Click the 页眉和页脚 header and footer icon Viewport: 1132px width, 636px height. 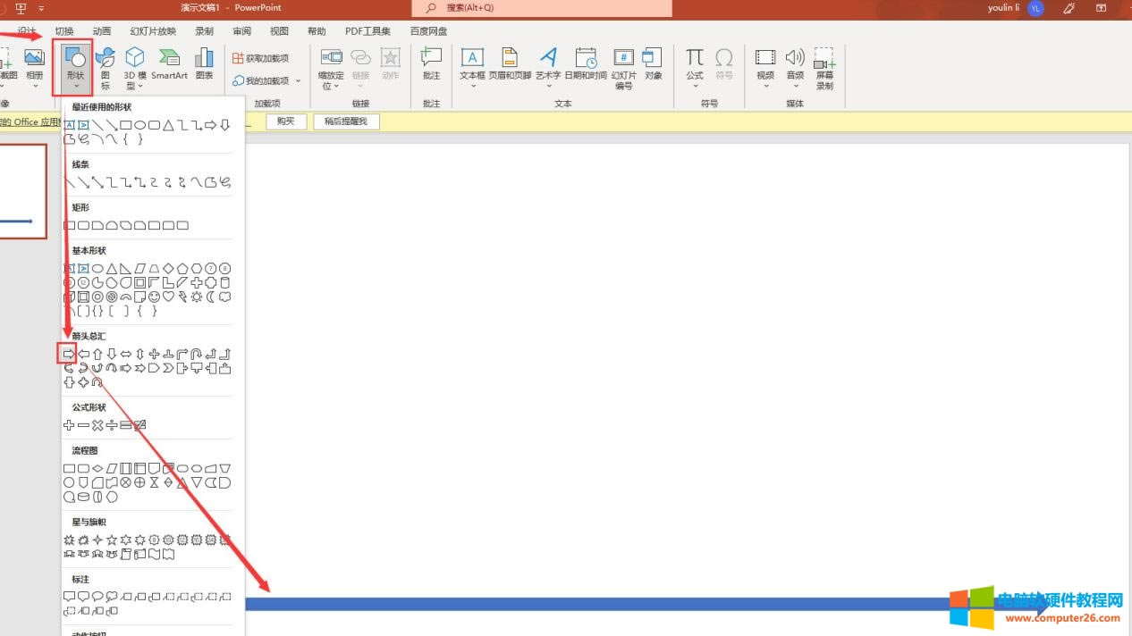510,64
